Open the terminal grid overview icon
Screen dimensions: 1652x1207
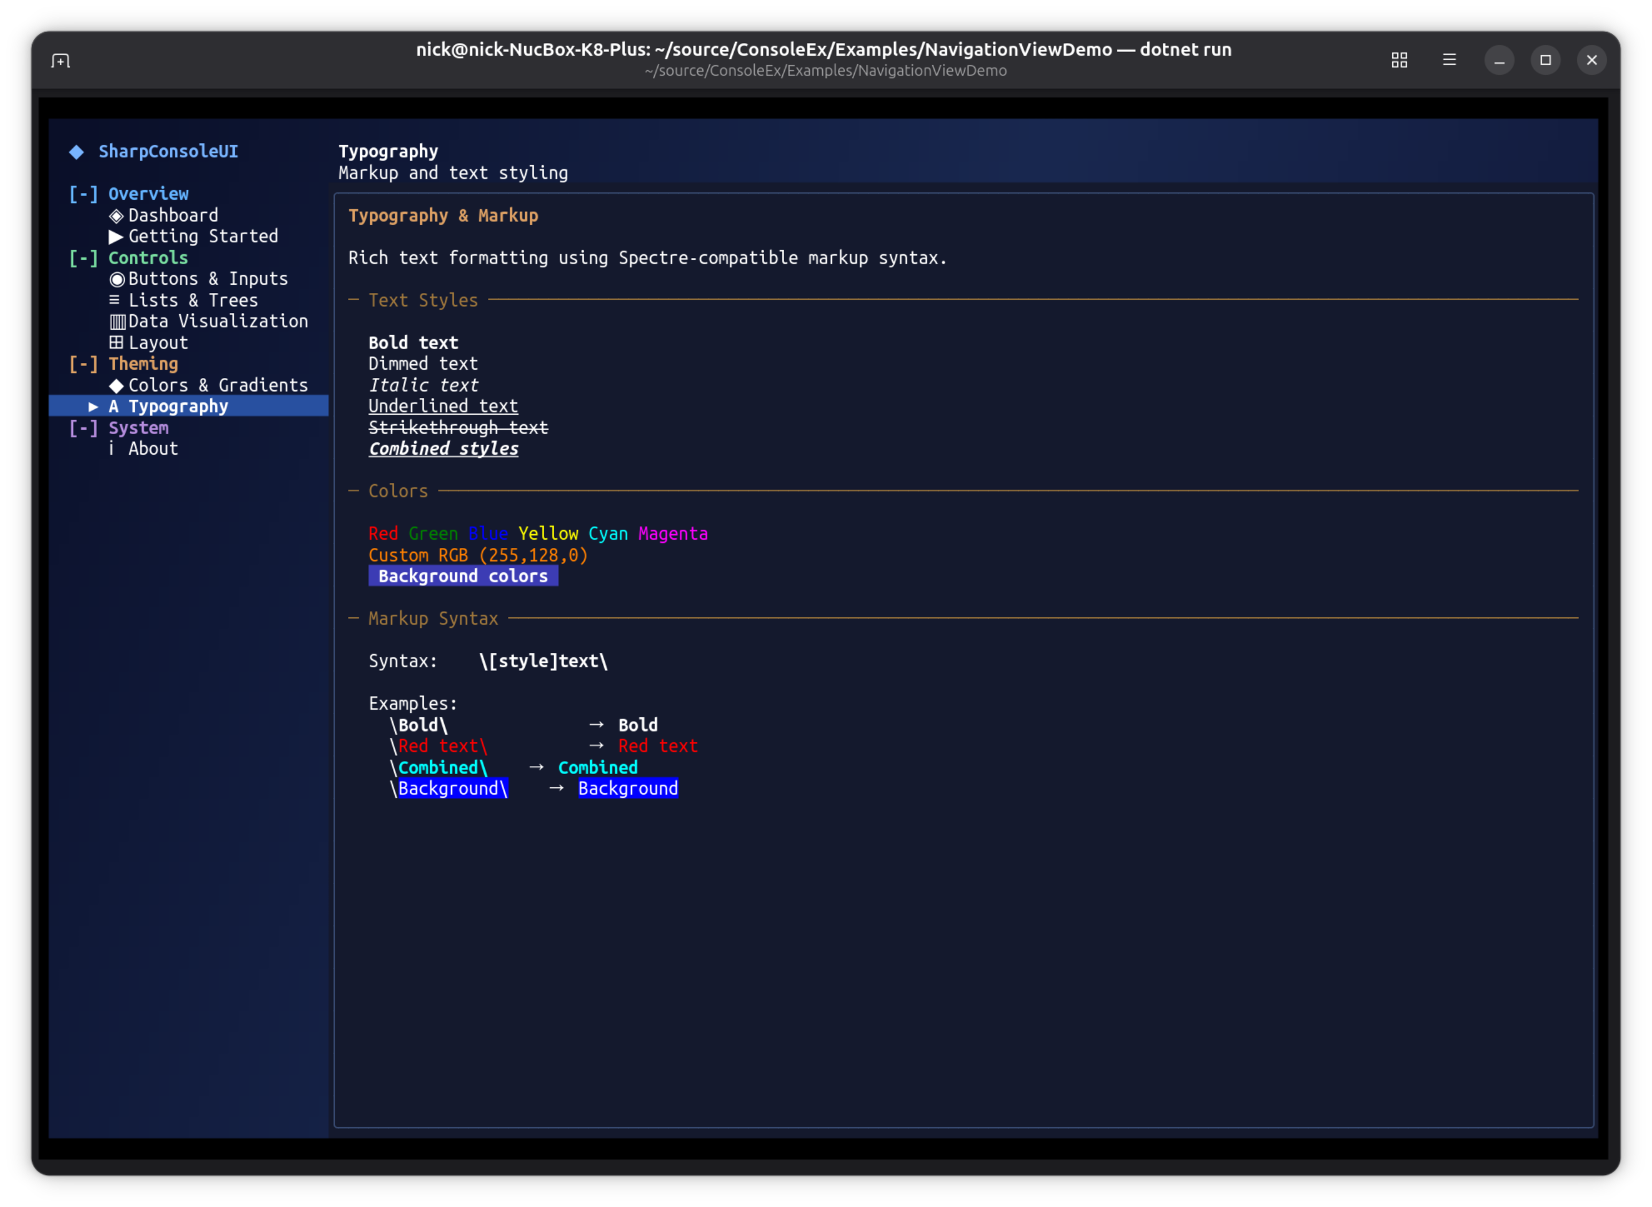coord(1399,60)
